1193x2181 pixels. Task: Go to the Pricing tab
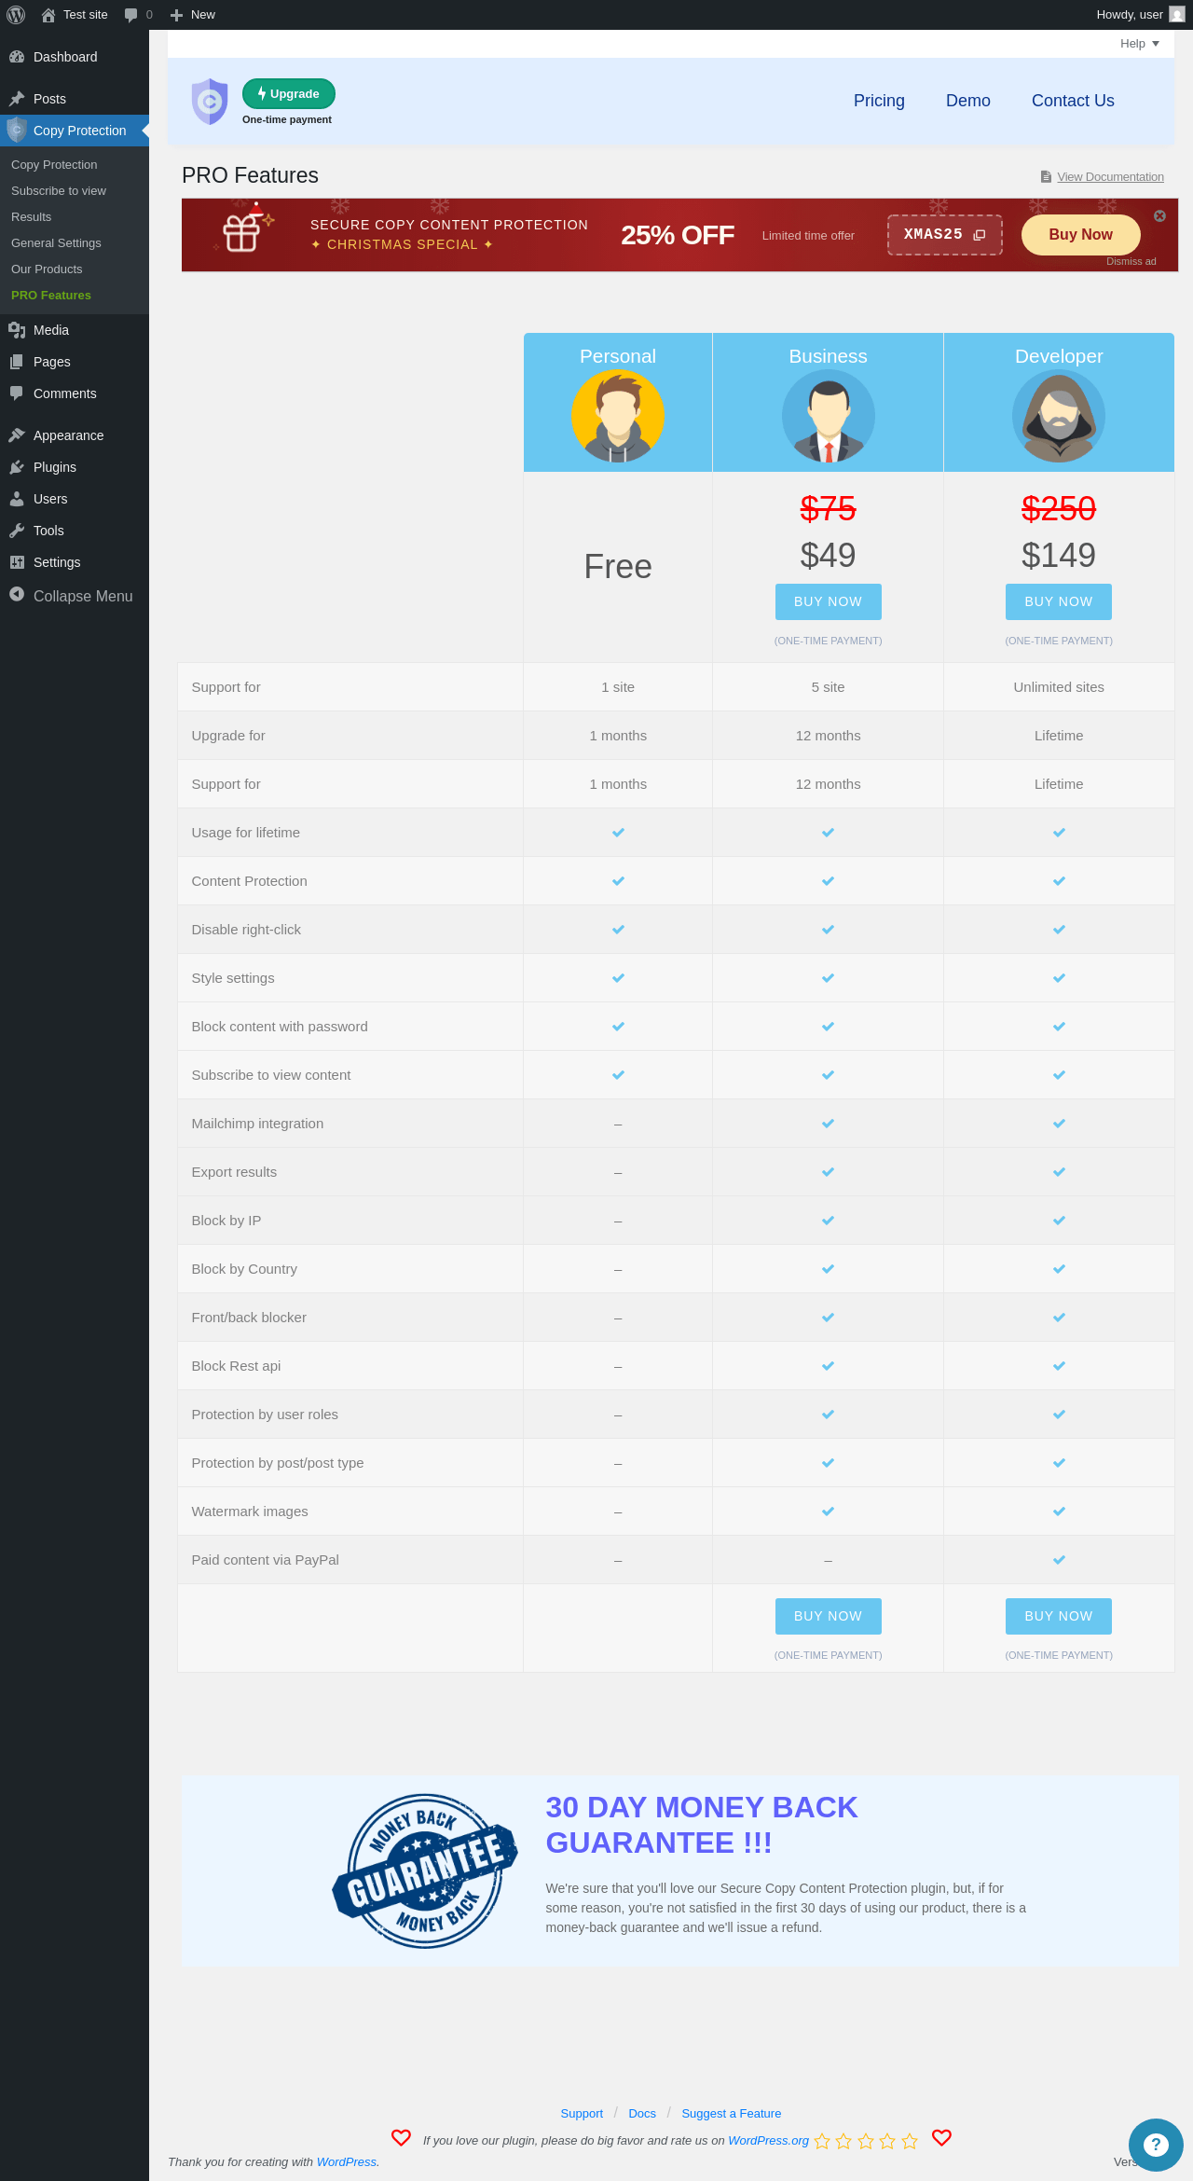click(879, 101)
